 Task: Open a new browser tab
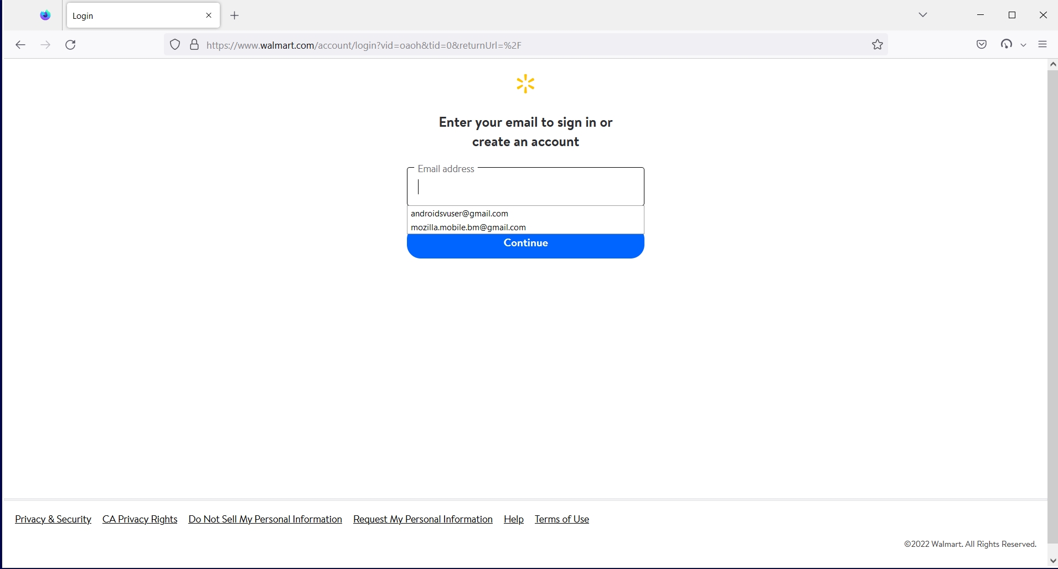pos(234,15)
